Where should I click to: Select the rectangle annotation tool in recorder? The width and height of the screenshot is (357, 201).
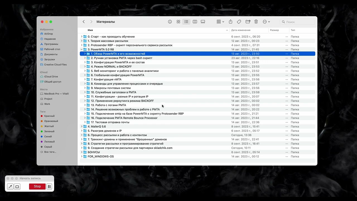pyautogui.click(x=17, y=186)
